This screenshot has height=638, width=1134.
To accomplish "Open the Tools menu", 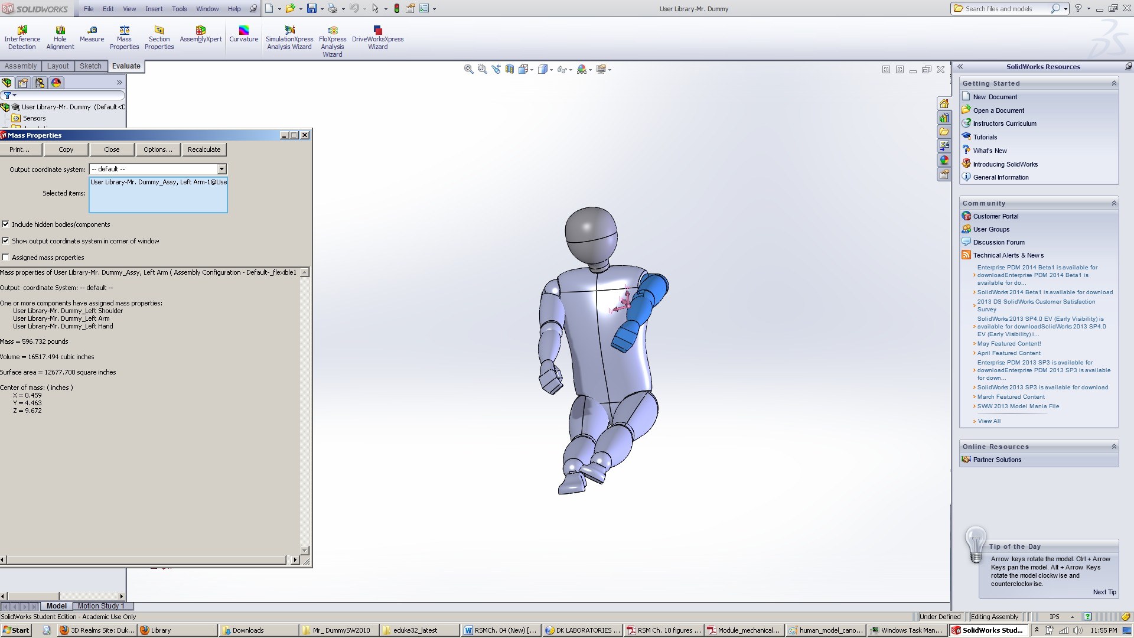I will click(x=180, y=9).
